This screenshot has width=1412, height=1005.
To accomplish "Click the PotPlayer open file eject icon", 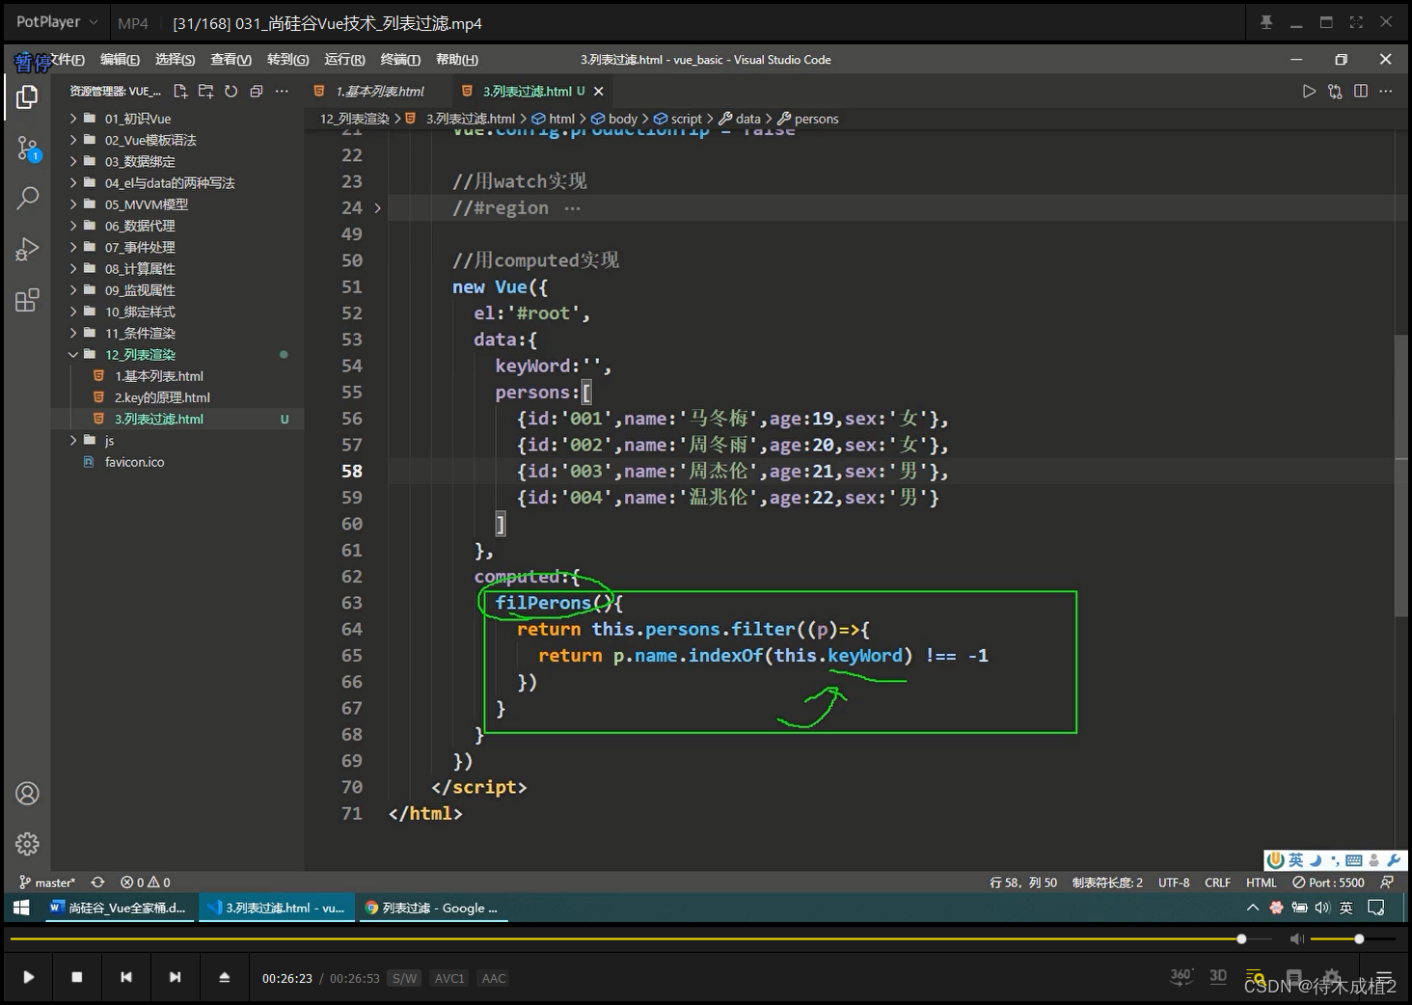I will click(x=224, y=977).
